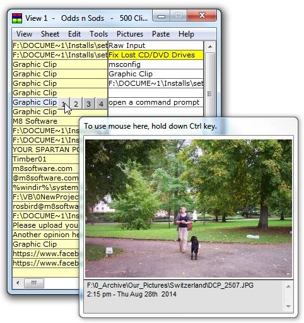Click the button labeled 4

[x=101, y=103]
